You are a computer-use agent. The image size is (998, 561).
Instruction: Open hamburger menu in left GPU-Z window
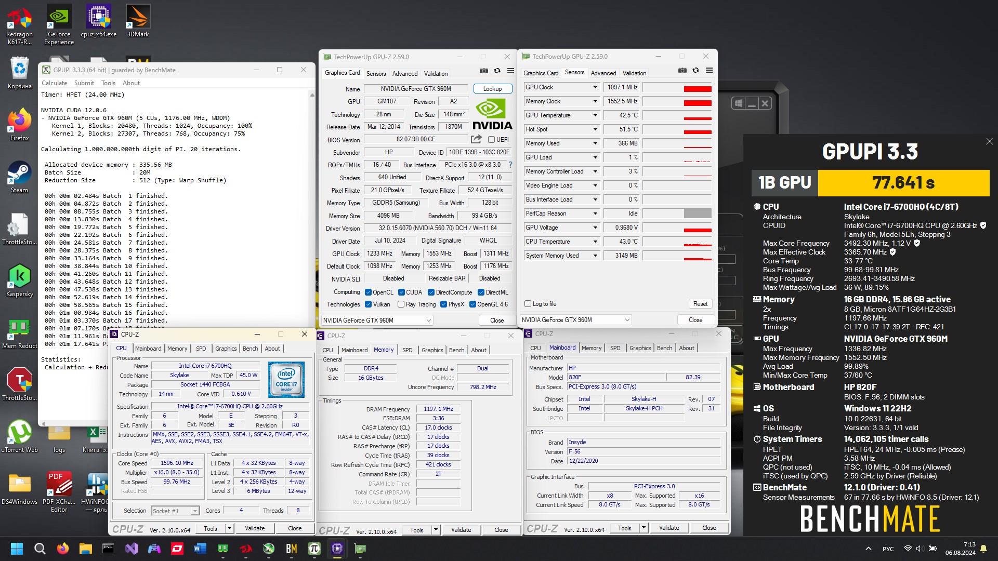click(x=510, y=71)
